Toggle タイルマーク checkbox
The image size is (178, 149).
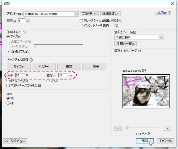(8, 81)
